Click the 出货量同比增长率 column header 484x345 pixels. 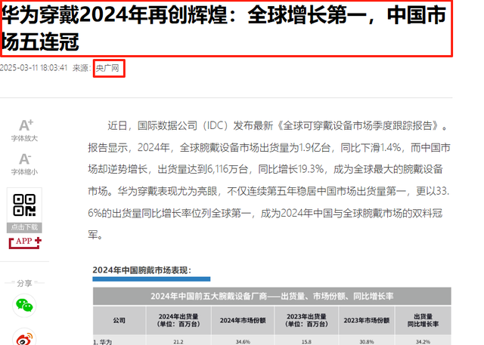click(x=423, y=320)
